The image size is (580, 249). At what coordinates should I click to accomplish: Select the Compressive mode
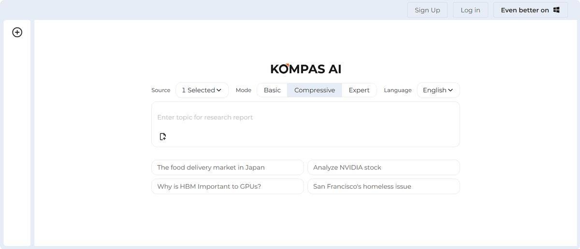(x=315, y=90)
